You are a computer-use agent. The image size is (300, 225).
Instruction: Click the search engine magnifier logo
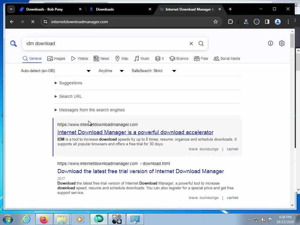(x=13, y=44)
